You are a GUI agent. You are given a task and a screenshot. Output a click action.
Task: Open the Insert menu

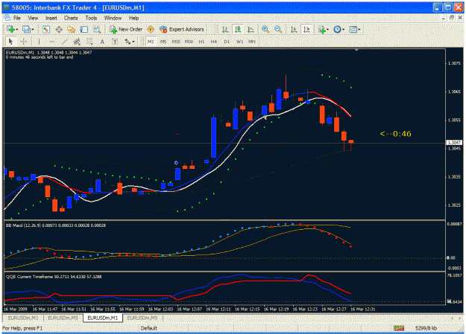[51, 18]
